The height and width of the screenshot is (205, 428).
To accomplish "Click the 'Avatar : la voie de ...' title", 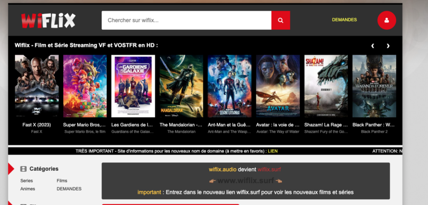I will click(x=278, y=125).
